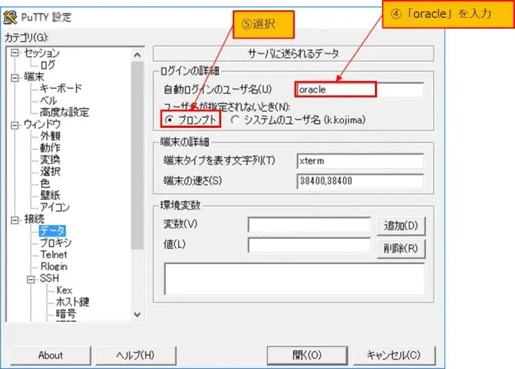Collapse the 端末 tree node

(15, 77)
